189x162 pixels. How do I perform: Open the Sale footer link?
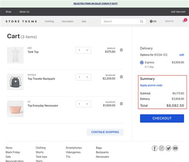(8, 157)
